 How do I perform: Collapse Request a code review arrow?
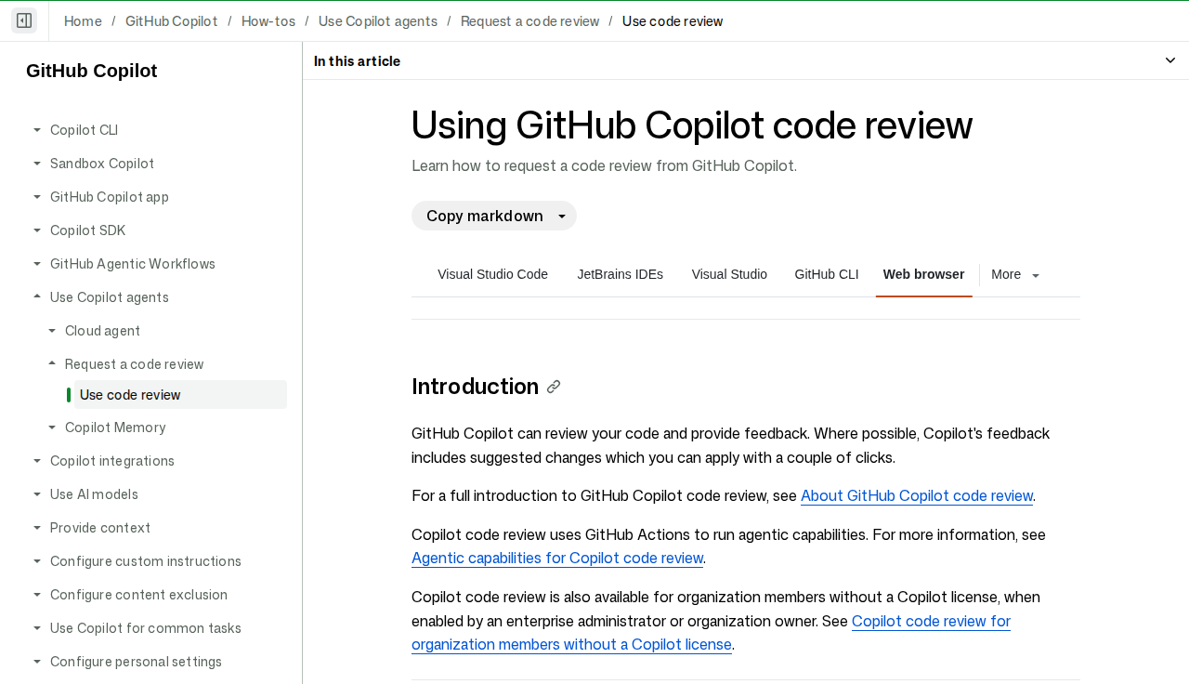52,364
